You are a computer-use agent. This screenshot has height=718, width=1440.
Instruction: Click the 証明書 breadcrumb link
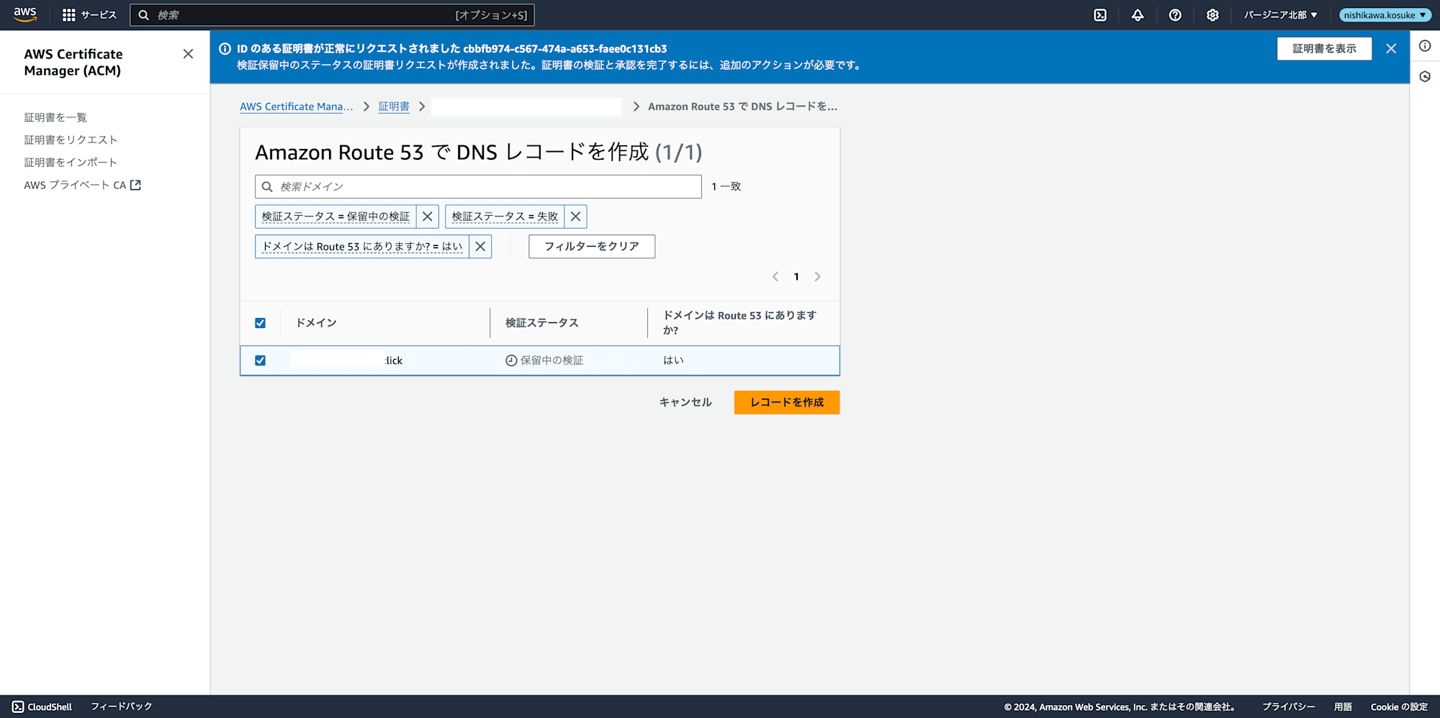pyautogui.click(x=394, y=106)
